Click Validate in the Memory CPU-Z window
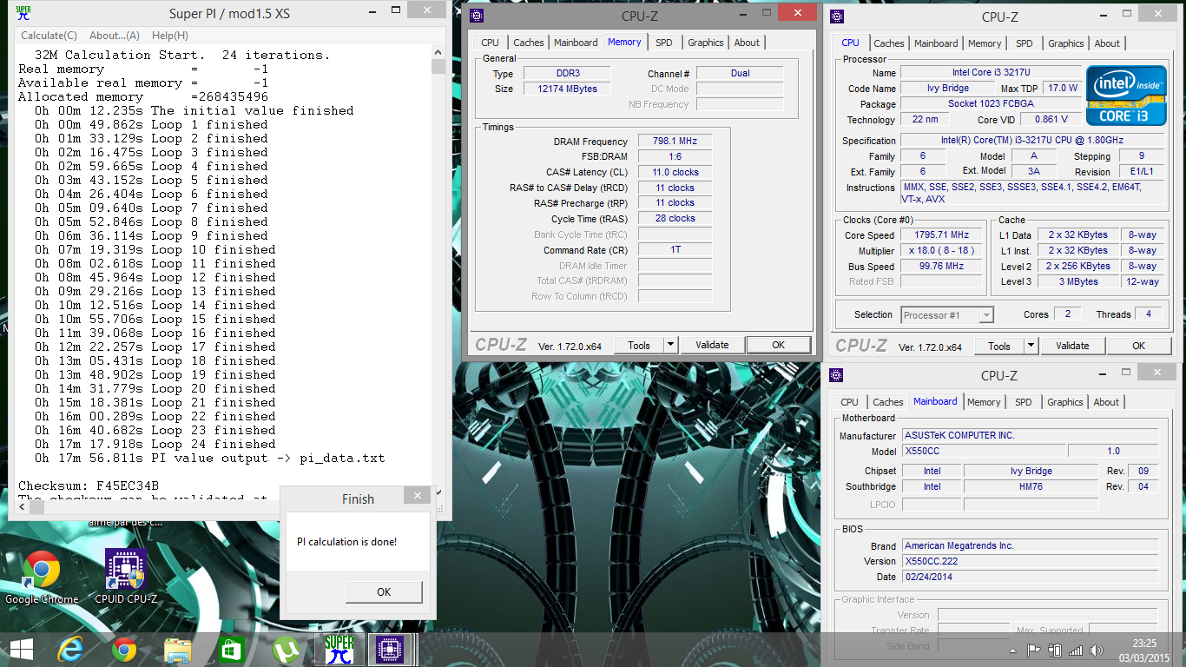This screenshot has height=667, width=1186. (x=712, y=345)
